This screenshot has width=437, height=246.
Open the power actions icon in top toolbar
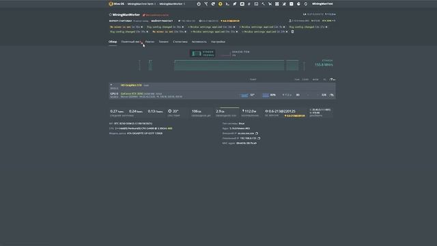199,4
